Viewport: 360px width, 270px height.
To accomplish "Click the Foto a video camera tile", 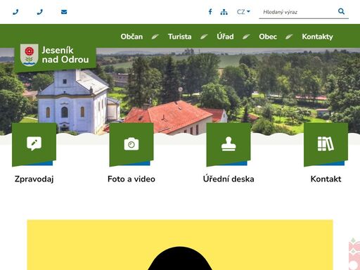I will pos(131,144).
